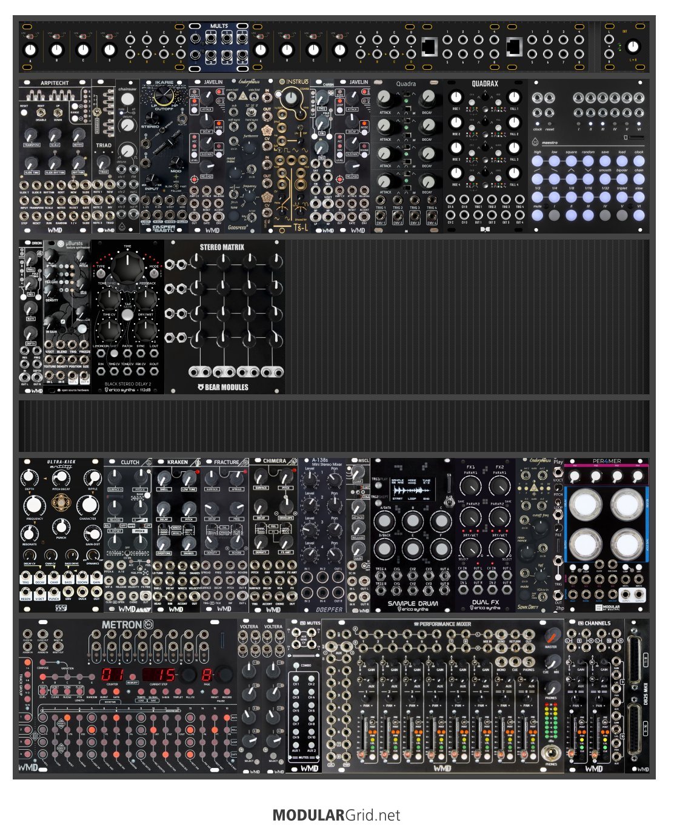Click the Metron CURRENT STEP display
Screen dimensions: 674x828
(159, 675)
